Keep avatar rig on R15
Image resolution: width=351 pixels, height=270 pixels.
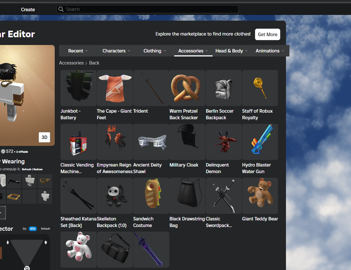tap(32, 229)
